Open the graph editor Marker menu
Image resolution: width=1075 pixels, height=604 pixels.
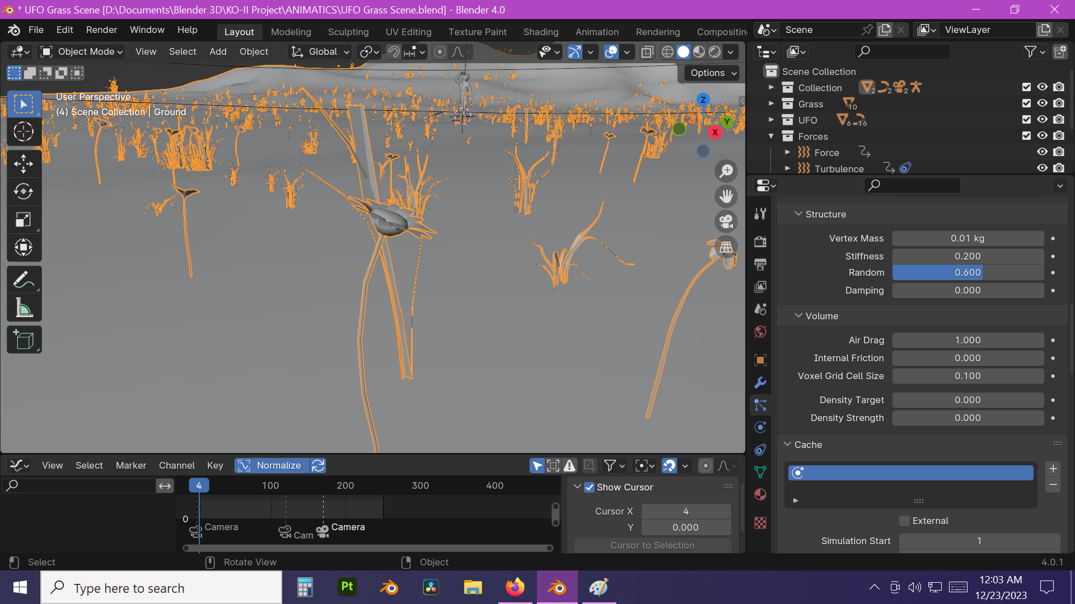(x=131, y=465)
